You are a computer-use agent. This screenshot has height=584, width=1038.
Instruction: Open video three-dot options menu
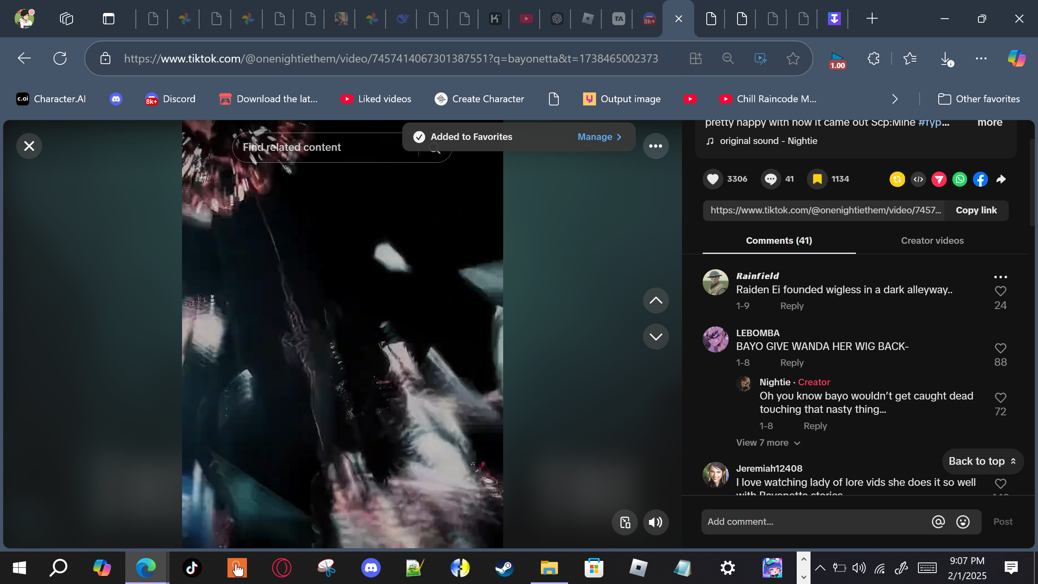pos(656,146)
